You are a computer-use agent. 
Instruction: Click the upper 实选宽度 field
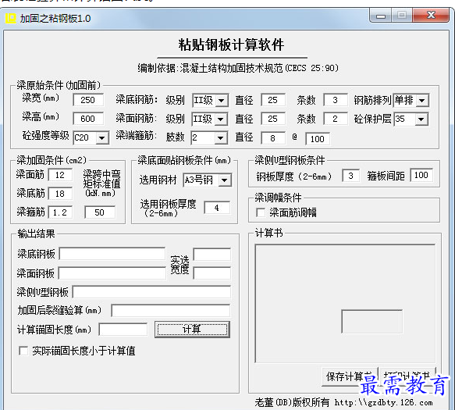[x=212, y=255]
